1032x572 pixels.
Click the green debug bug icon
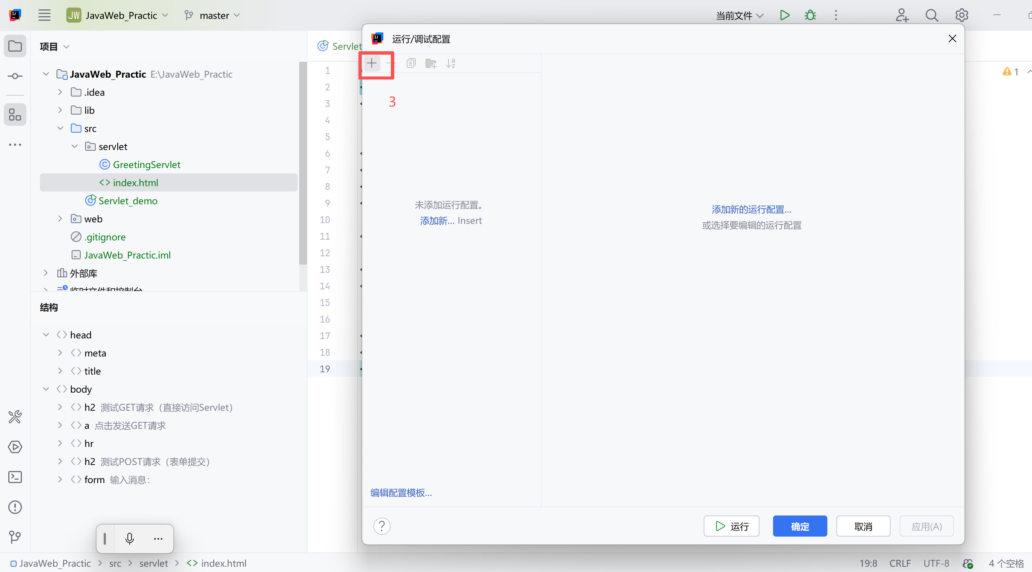(810, 15)
